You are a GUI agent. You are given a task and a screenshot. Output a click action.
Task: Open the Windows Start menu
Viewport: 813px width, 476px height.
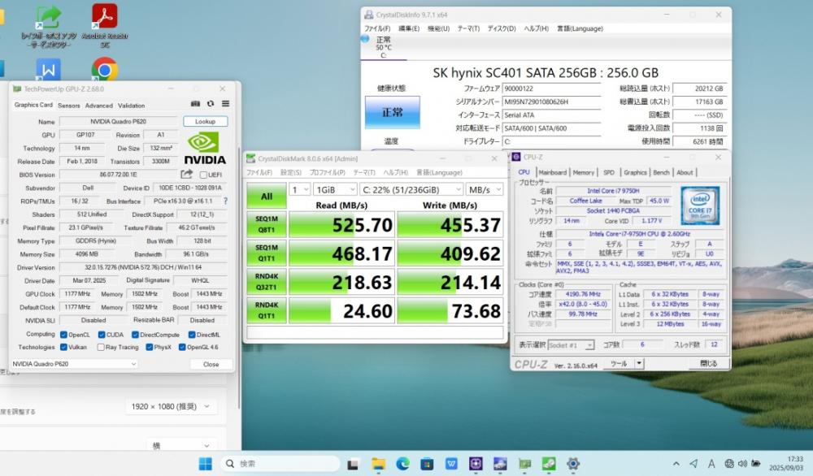point(206,464)
